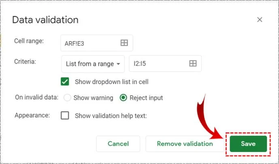Open the grid range selector for Cell range
279x164 pixels.
click(x=124, y=43)
